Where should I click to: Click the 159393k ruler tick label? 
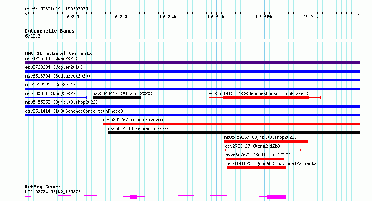tap(120, 17)
